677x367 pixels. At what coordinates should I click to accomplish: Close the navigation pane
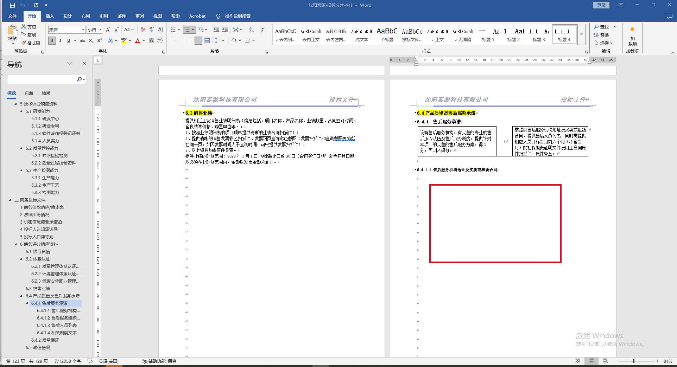(84, 63)
